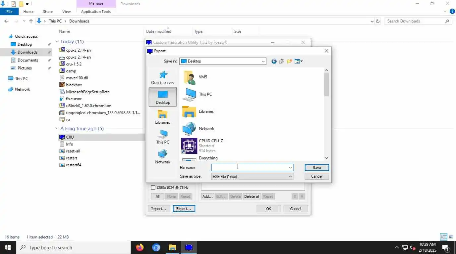Collapse the A long time ago group
The width and height of the screenshot is (456, 254).
coord(57,129)
